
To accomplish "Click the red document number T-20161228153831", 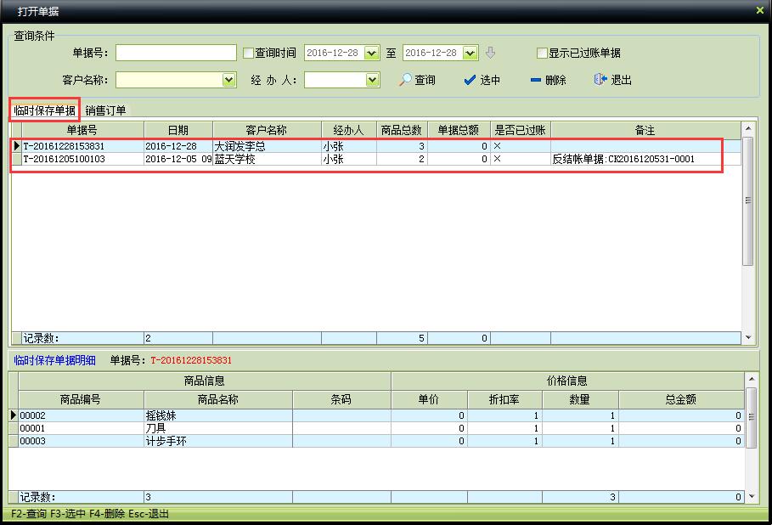I will [x=191, y=360].
